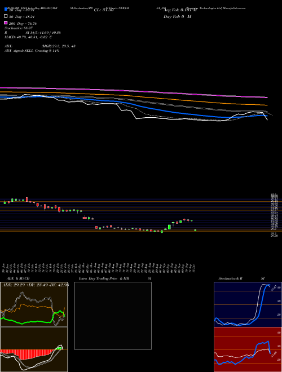Click the 'ADX signal: SELL Growing @ 14%' line
The image size is (282, 372).
32,51
